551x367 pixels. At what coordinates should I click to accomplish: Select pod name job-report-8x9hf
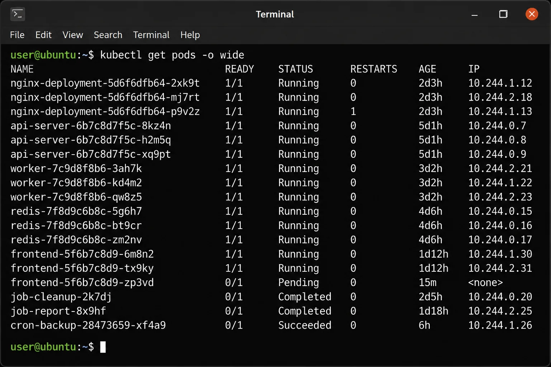point(58,311)
